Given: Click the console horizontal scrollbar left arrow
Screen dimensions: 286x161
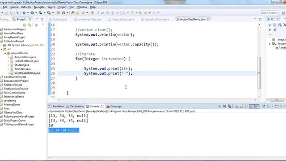Looking at the screenshot, I should click(x=50, y=158).
